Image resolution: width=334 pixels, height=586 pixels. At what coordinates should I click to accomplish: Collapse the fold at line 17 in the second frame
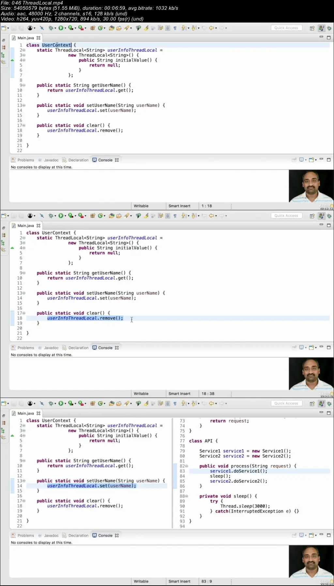[x=24, y=313]
